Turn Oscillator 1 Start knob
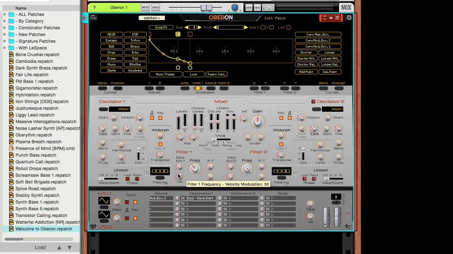Viewport: 453px width, 254px height. (x=114, y=118)
